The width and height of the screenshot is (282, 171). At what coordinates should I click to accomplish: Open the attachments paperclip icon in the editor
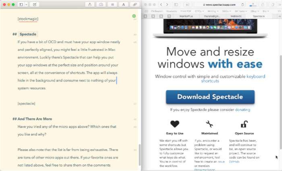tap(135, 4)
